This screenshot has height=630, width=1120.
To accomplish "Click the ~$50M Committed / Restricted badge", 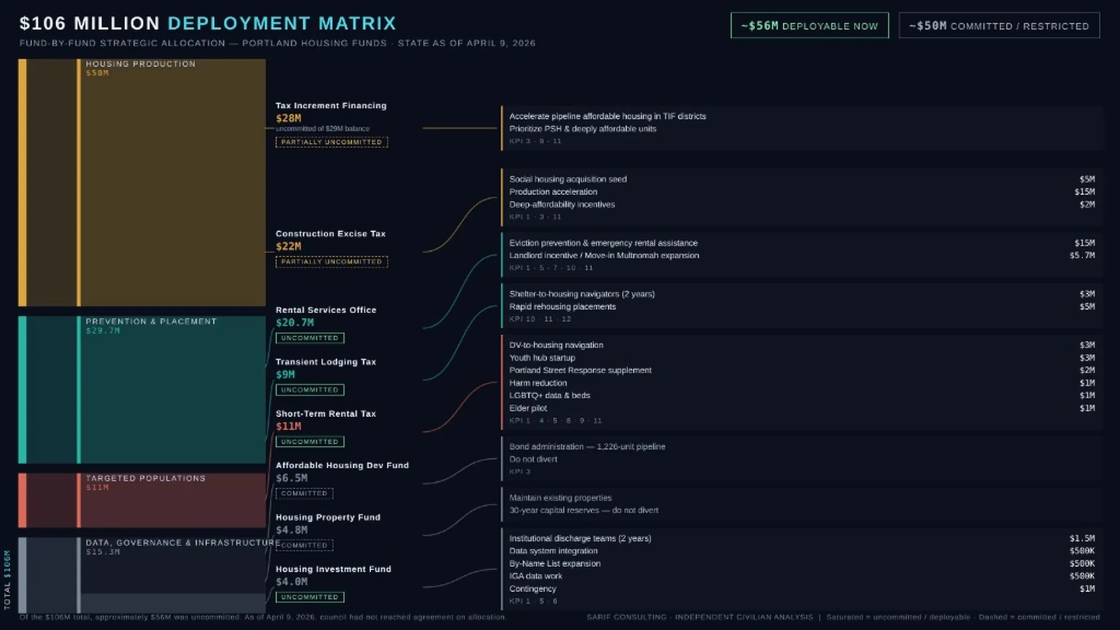I will click(x=999, y=26).
